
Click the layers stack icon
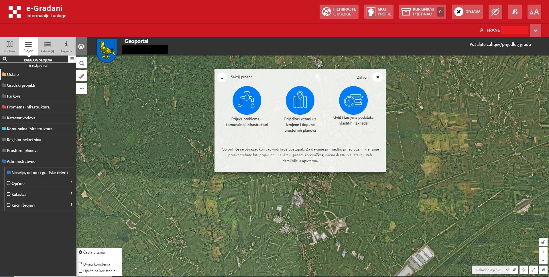coord(81,46)
